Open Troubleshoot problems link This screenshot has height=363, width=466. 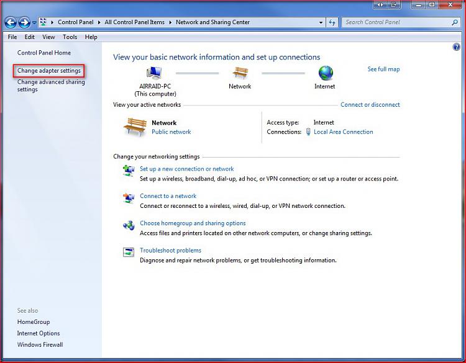click(170, 251)
